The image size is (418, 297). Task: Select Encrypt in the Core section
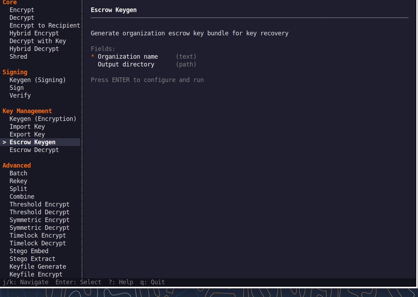22,10
